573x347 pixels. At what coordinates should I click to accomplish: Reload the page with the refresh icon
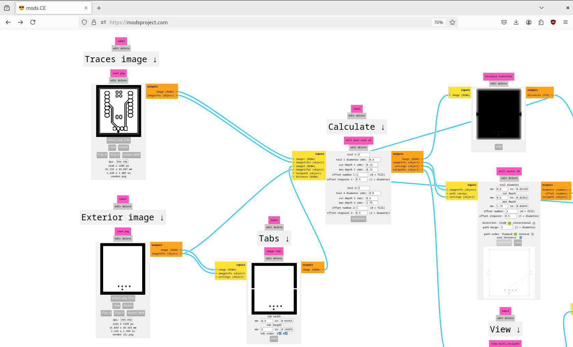coord(33,22)
